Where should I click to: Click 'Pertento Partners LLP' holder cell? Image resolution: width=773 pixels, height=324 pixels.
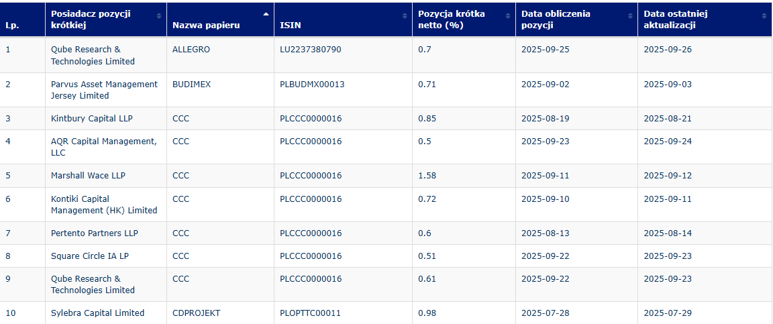point(94,233)
